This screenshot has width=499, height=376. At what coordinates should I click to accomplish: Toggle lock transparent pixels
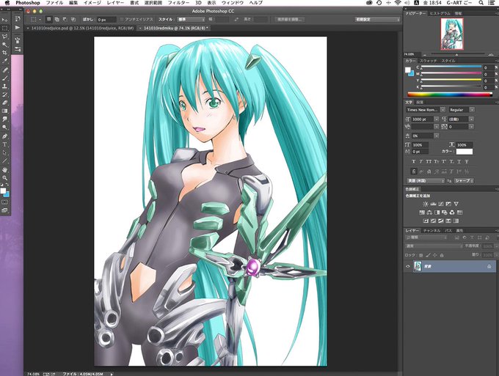420,255
